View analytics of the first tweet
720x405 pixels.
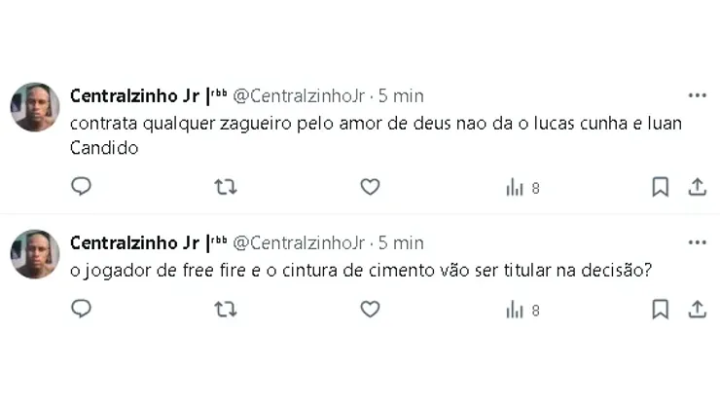tap(522, 188)
